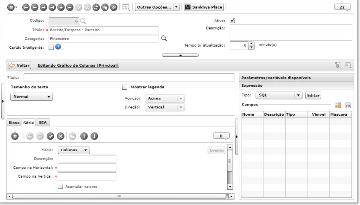Search Categoria with the magnifier icon
The height and width of the screenshot is (205, 360).
(164, 38)
